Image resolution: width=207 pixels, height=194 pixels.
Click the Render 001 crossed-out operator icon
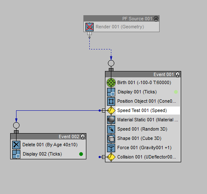[89, 27]
